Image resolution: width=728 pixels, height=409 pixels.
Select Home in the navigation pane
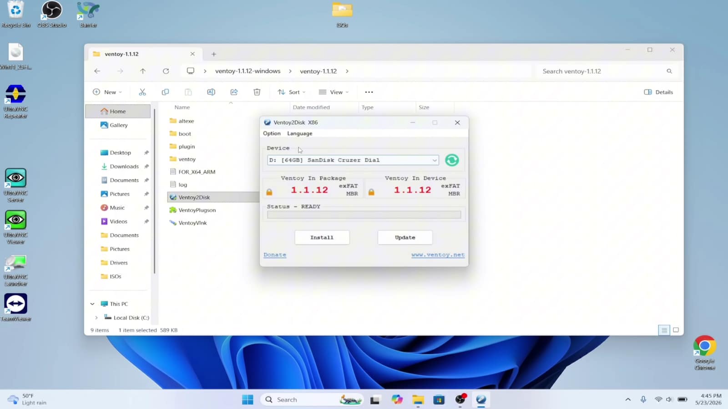(x=118, y=111)
